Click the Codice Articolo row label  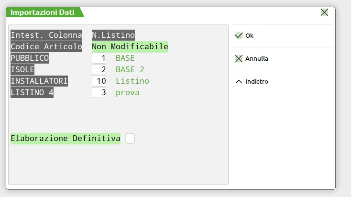tap(46, 47)
